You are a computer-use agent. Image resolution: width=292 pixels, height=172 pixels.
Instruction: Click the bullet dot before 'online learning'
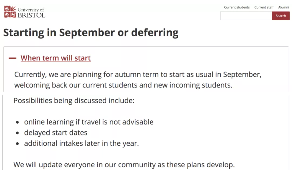[17, 122]
